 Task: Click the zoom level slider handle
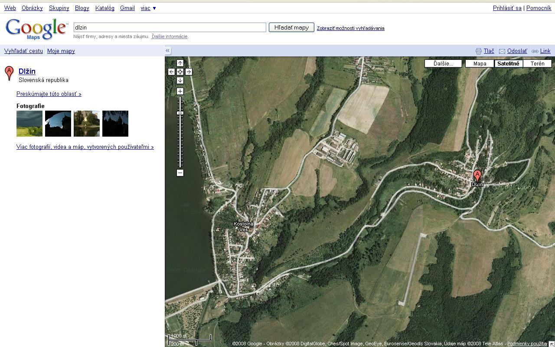[180, 113]
